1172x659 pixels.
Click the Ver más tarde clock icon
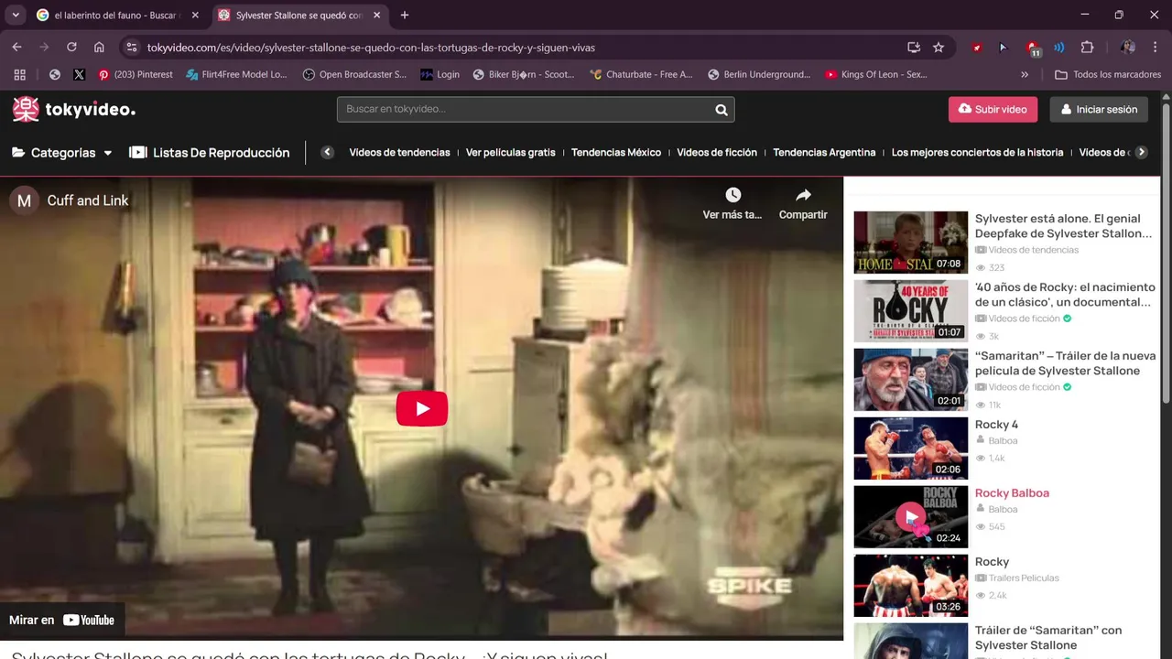pyautogui.click(x=732, y=195)
